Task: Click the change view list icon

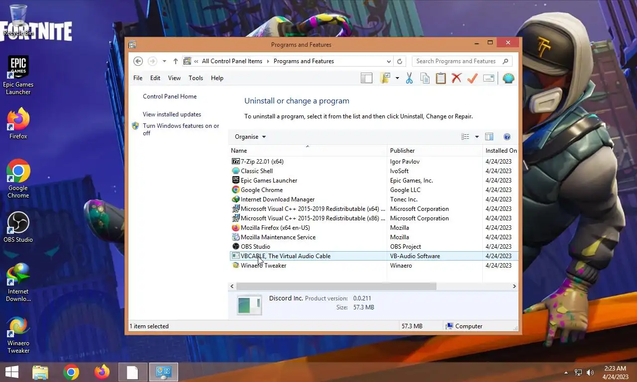Action: coord(465,137)
